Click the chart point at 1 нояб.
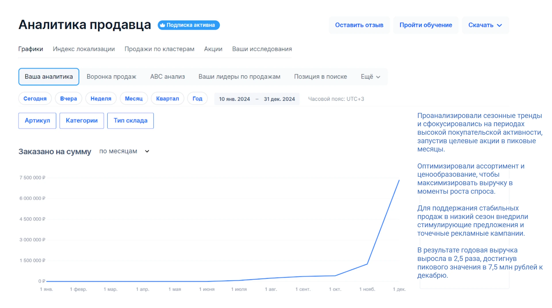This screenshot has height=308, width=552. point(367,264)
